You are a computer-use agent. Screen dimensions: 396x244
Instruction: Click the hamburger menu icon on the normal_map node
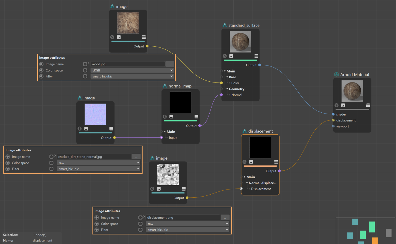click(x=196, y=117)
